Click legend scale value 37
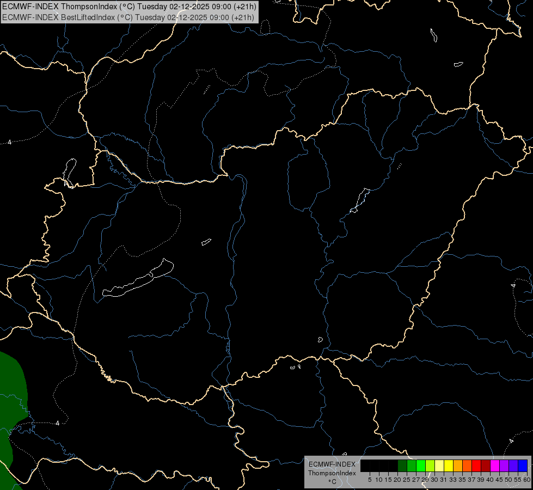 point(471,480)
